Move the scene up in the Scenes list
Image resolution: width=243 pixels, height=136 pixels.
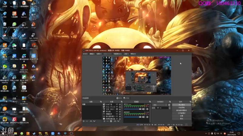click(x=91, y=121)
